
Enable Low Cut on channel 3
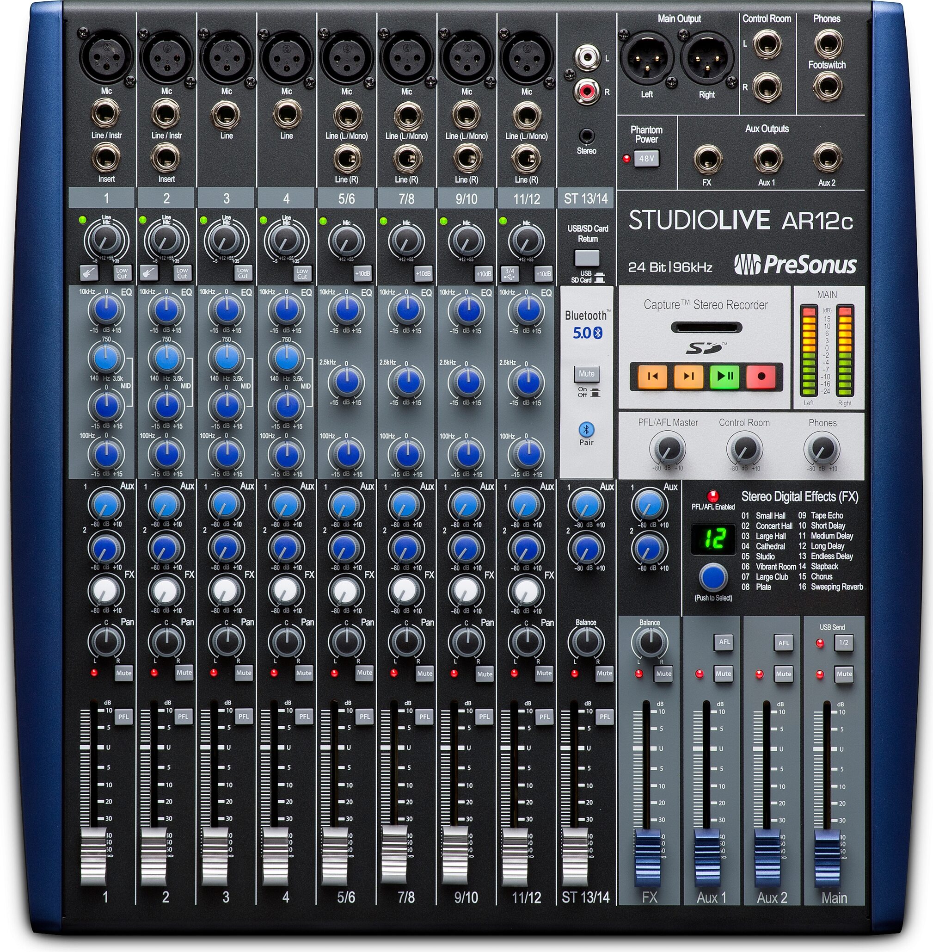243,273
